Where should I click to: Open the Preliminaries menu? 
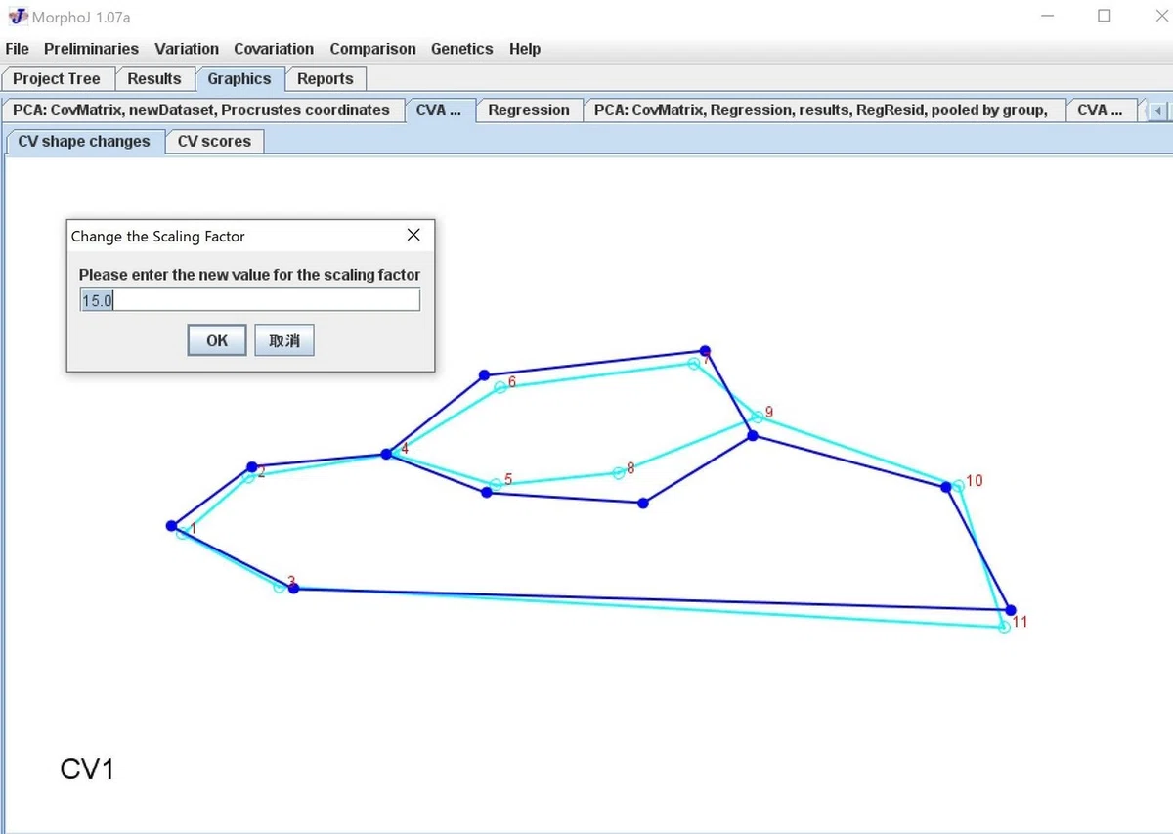(x=91, y=49)
